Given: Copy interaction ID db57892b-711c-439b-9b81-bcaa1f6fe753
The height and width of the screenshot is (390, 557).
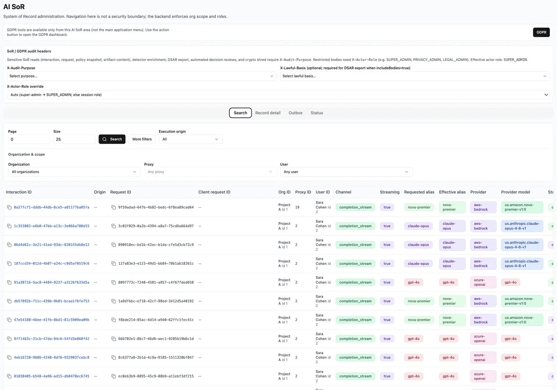Looking at the screenshot, I should [9, 301].
